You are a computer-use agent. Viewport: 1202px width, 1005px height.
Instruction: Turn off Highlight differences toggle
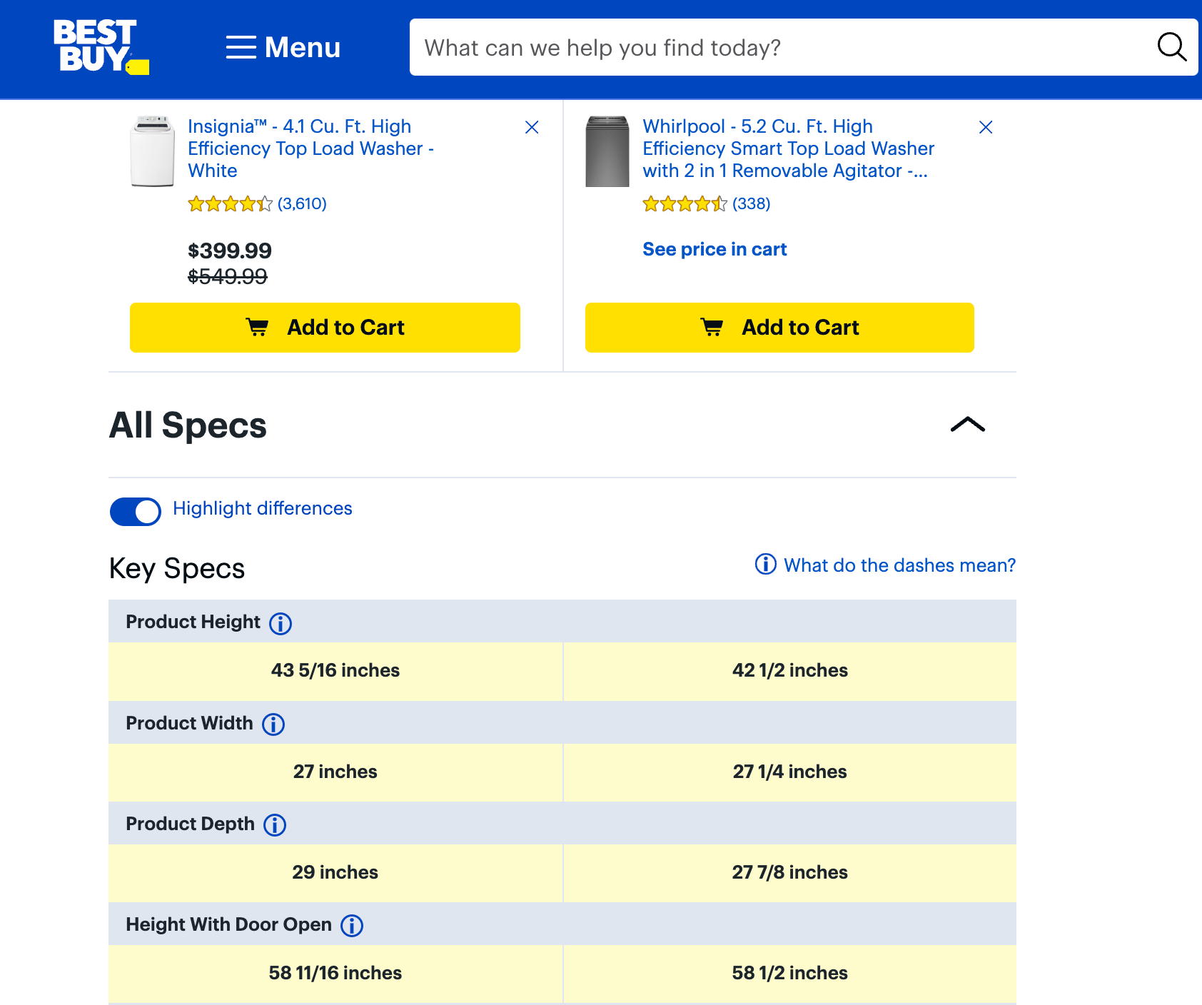click(x=136, y=511)
